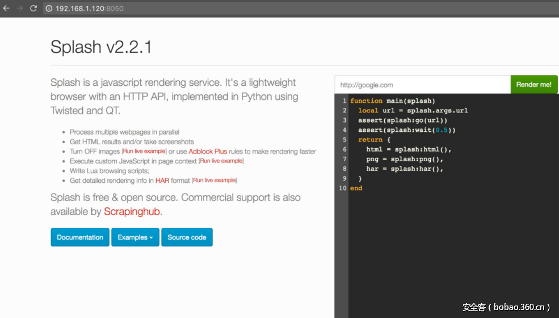Expand the Examples dropdown
Image resolution: width=559 pixels, height=318 pixels.
(x=135, y=237)
